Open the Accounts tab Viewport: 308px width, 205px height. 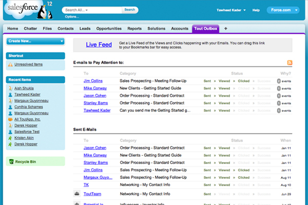click(180, 29)
